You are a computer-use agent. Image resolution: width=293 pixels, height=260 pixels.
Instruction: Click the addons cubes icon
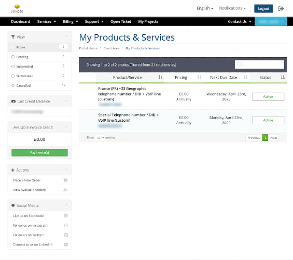(x=65, y=190)
